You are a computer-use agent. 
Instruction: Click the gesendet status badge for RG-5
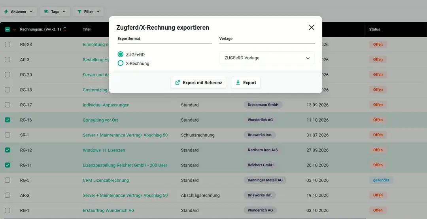pos(381,180)
